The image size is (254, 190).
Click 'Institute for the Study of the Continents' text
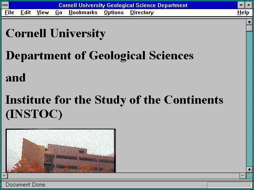pyautogui.click(x=114, y=100)
